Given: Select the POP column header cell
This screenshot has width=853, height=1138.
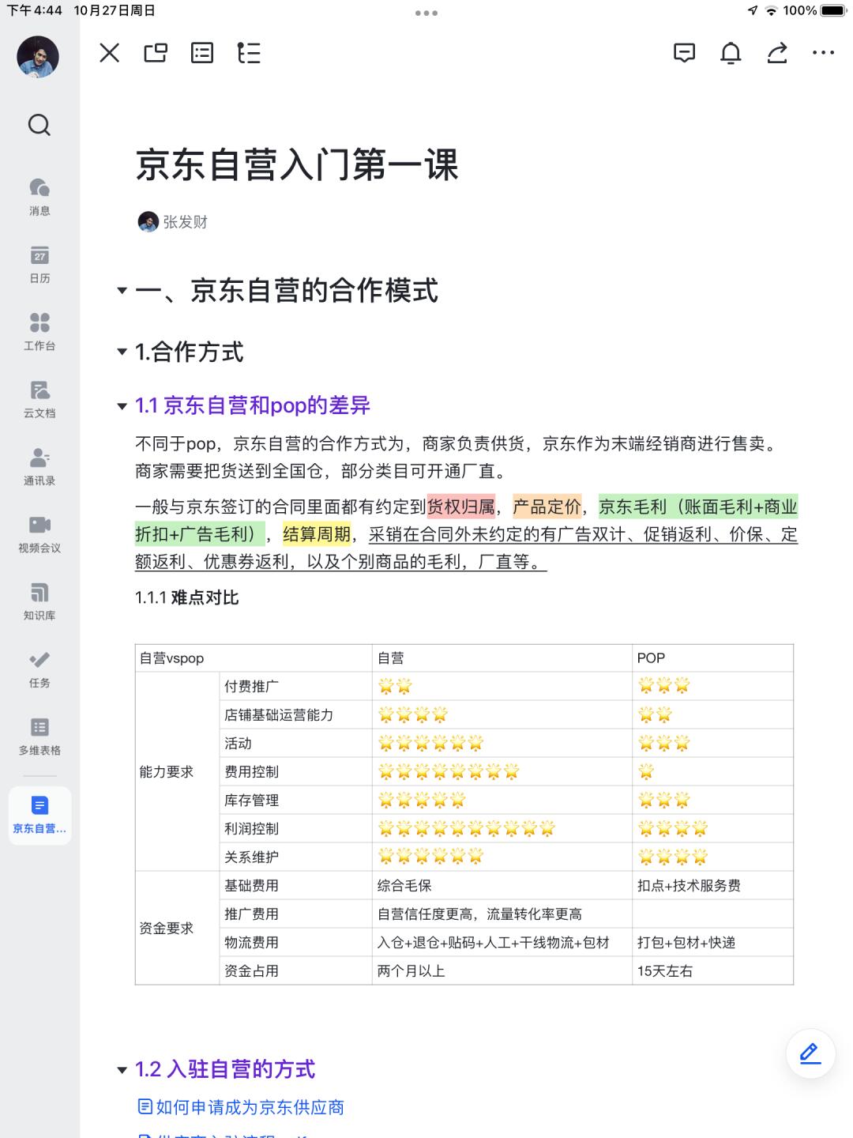Looking at the screenshot, I should pyautogui.click(x=712, y=658).
